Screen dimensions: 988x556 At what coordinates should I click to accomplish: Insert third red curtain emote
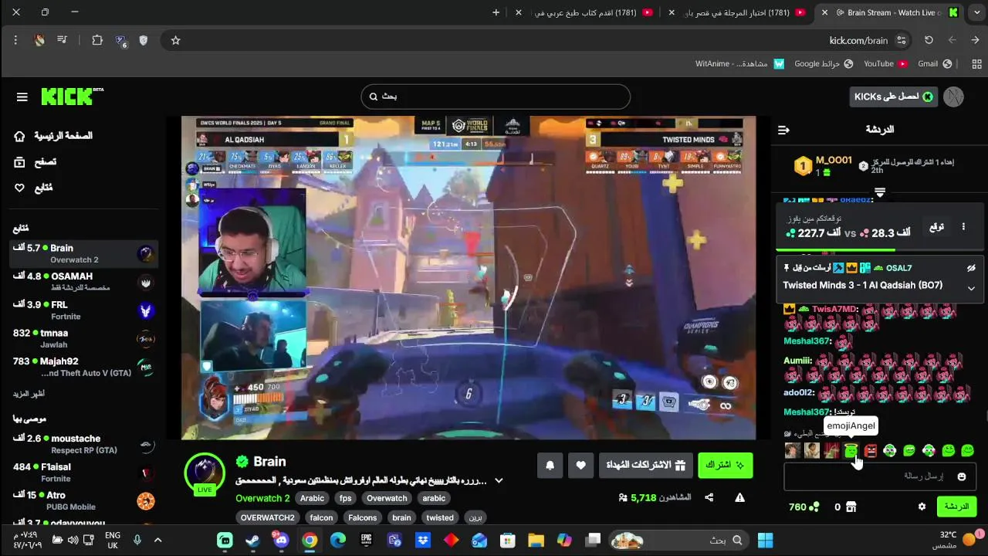click(831, 451)
